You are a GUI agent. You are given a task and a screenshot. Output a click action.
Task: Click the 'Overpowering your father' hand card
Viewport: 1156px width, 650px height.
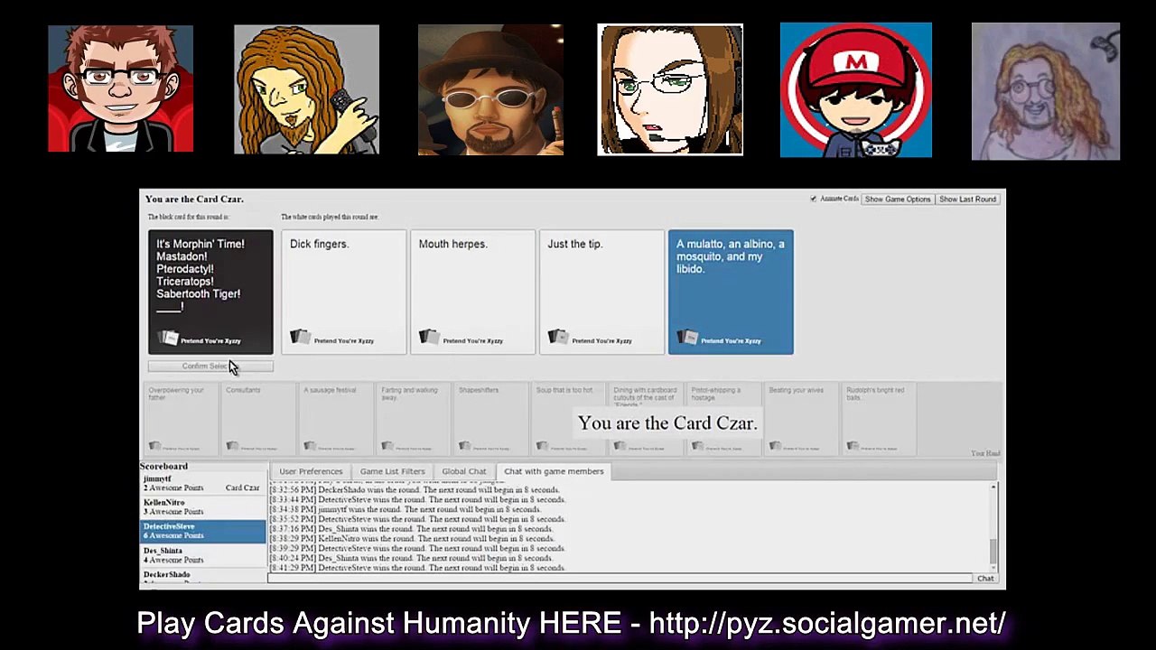tap(181, 420)
